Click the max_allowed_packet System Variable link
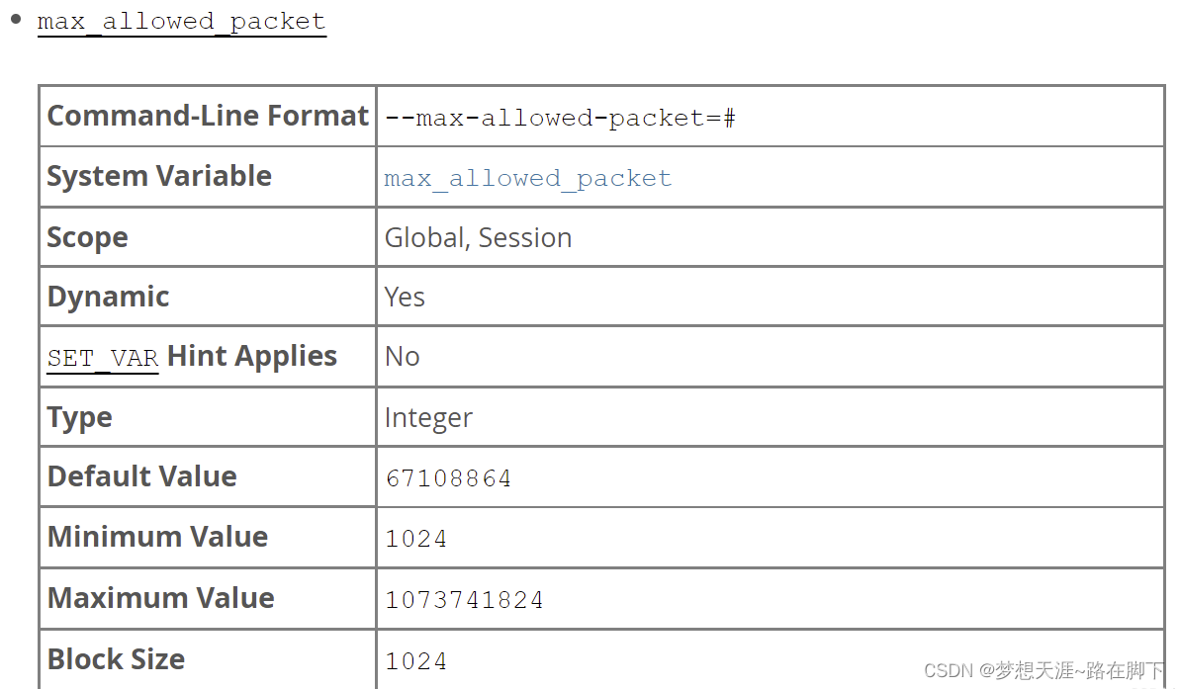1180x689 pixels. [x=527, y=178]
